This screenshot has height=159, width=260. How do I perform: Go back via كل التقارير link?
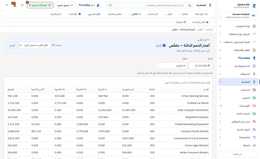(x=203, y=40)
